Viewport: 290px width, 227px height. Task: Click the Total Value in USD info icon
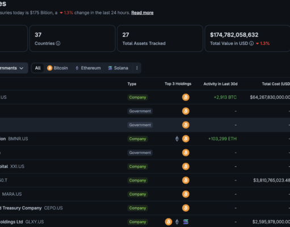coord(251,43)
